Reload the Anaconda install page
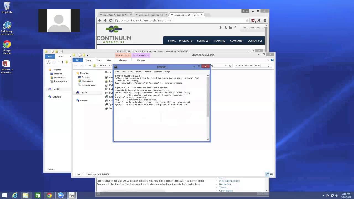This screenshot has height=199, width=354. point(111,20)
